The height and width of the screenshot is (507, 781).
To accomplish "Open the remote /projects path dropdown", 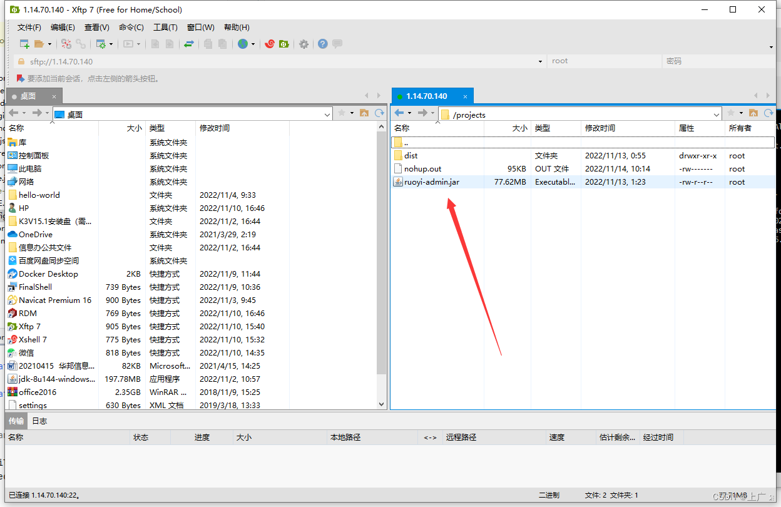I will pyautogui.click(x=717, y=115).
